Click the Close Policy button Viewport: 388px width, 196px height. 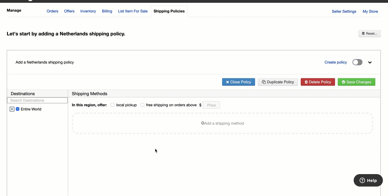239,82
